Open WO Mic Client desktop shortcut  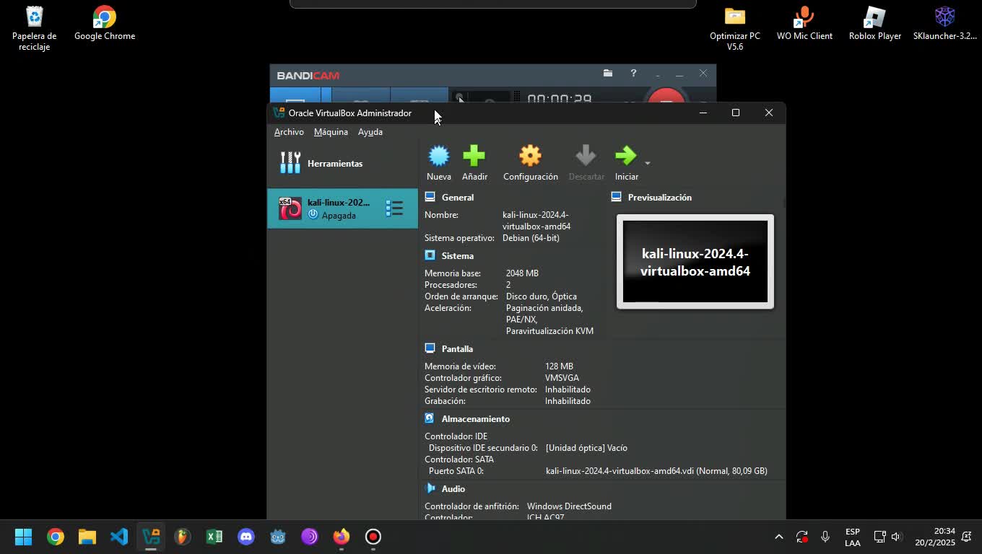[x=804, y=23]
